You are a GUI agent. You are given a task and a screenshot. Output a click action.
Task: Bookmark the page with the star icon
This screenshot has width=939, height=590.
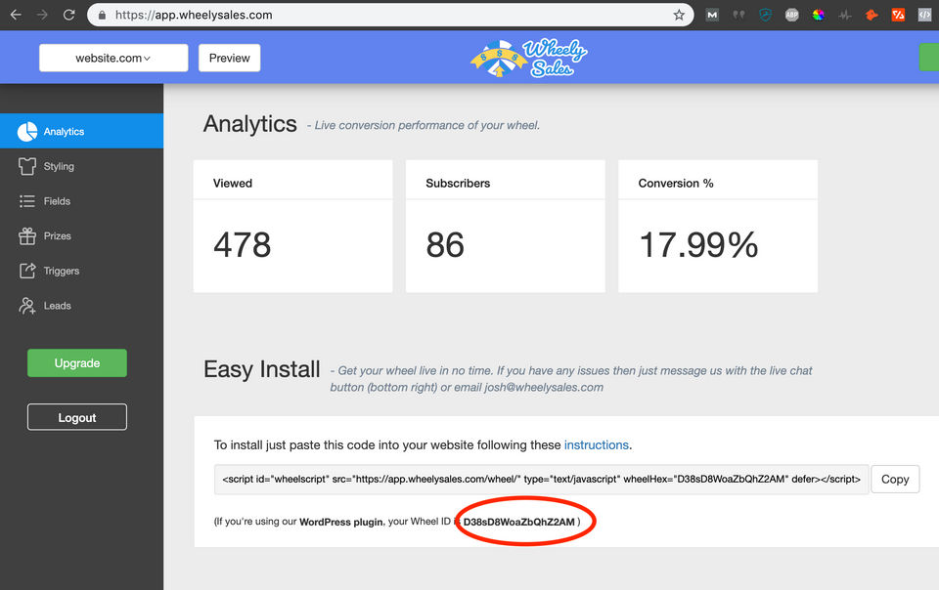[x=679, y=15]
